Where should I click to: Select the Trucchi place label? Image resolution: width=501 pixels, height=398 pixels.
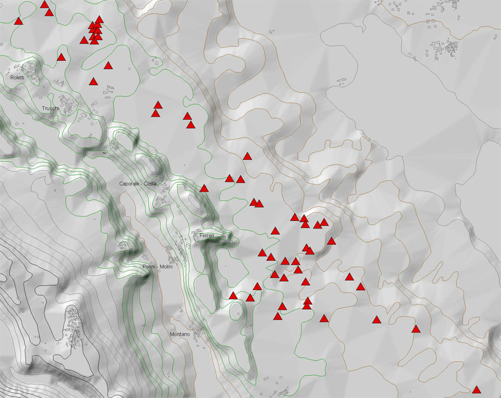[50, 109]
